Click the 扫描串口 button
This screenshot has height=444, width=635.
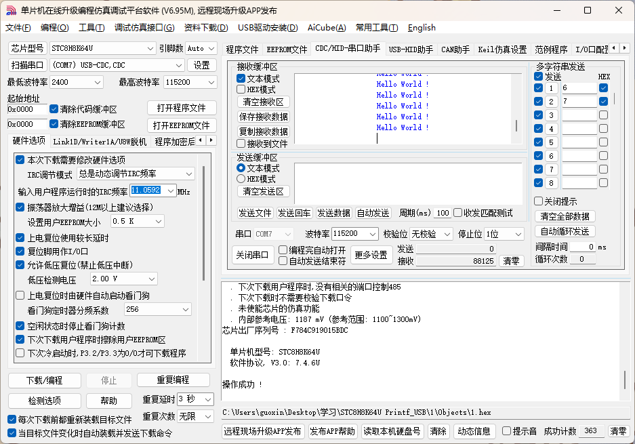(x=28, y=65)
